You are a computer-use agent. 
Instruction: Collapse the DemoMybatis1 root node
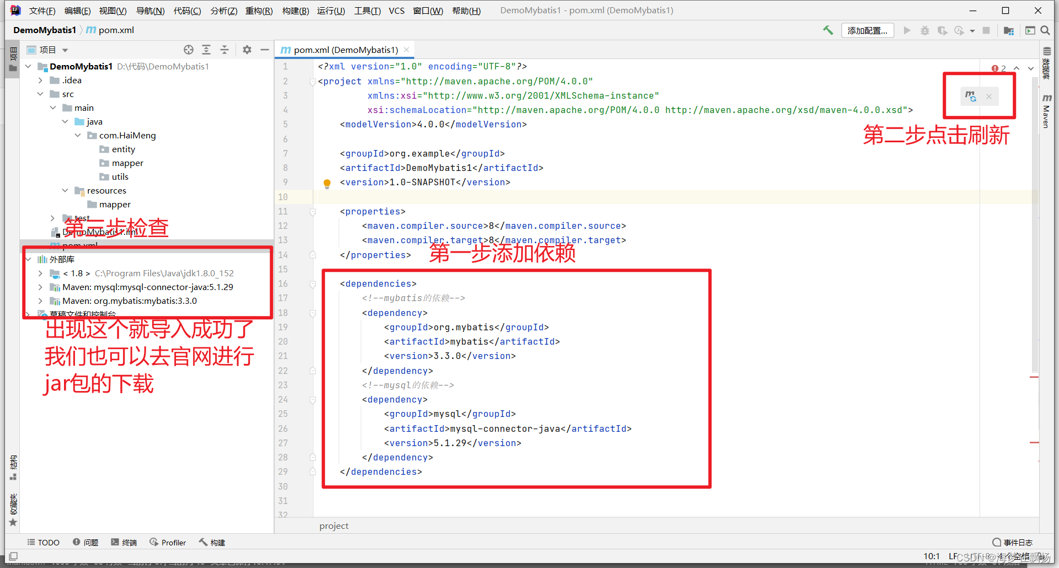28,66
